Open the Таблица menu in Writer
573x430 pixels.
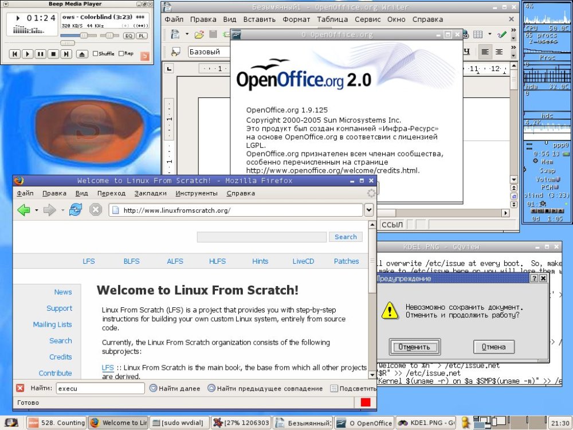click(x=332, y=19)
